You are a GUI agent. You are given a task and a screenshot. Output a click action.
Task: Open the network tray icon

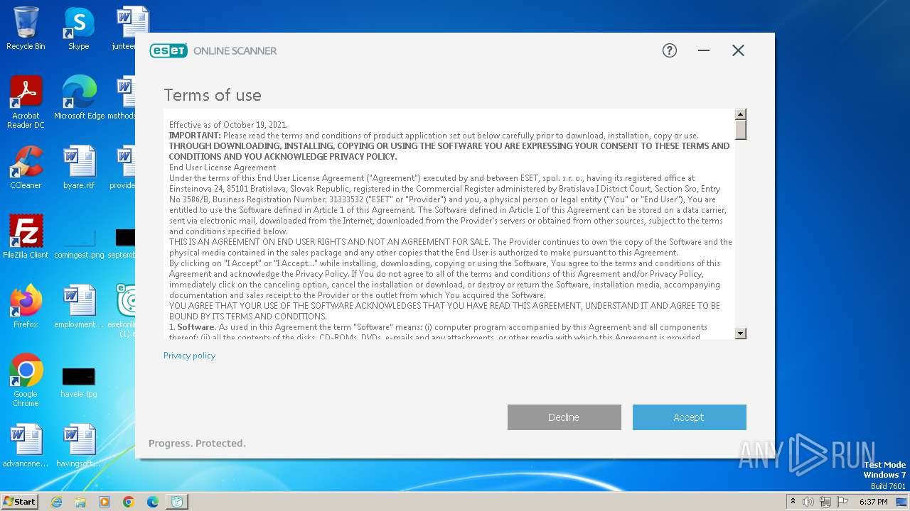825,502
